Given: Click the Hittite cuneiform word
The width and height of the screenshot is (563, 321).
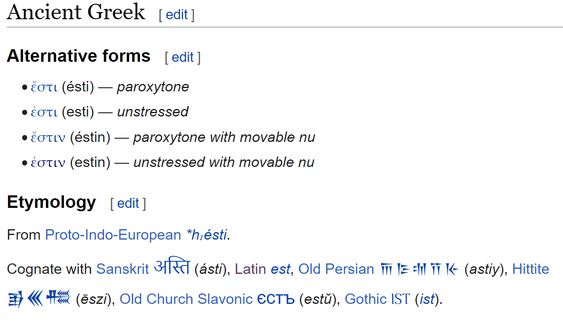Looking at the screenshot, I should click(x=39, y=299).
